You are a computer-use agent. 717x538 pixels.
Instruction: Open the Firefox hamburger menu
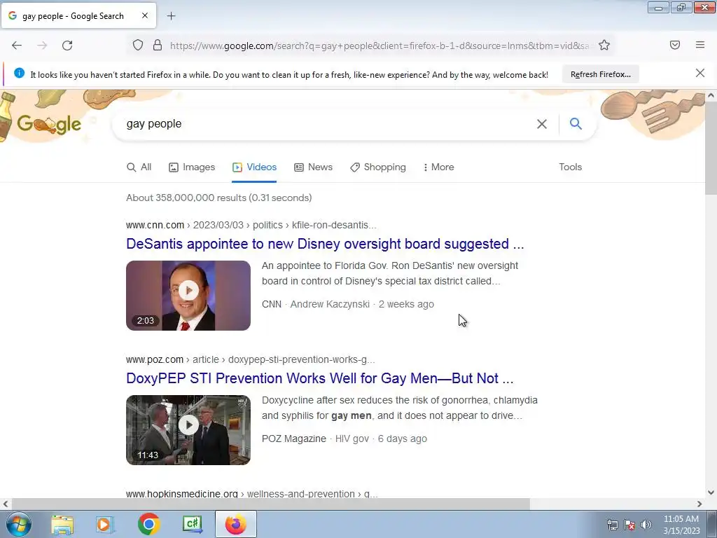tap(700, 45)
